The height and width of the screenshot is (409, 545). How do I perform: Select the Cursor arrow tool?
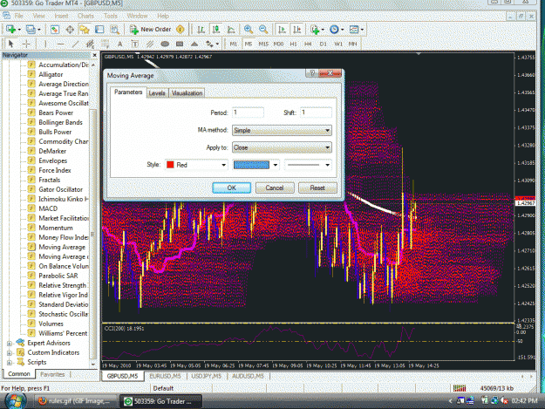[10, 44]
